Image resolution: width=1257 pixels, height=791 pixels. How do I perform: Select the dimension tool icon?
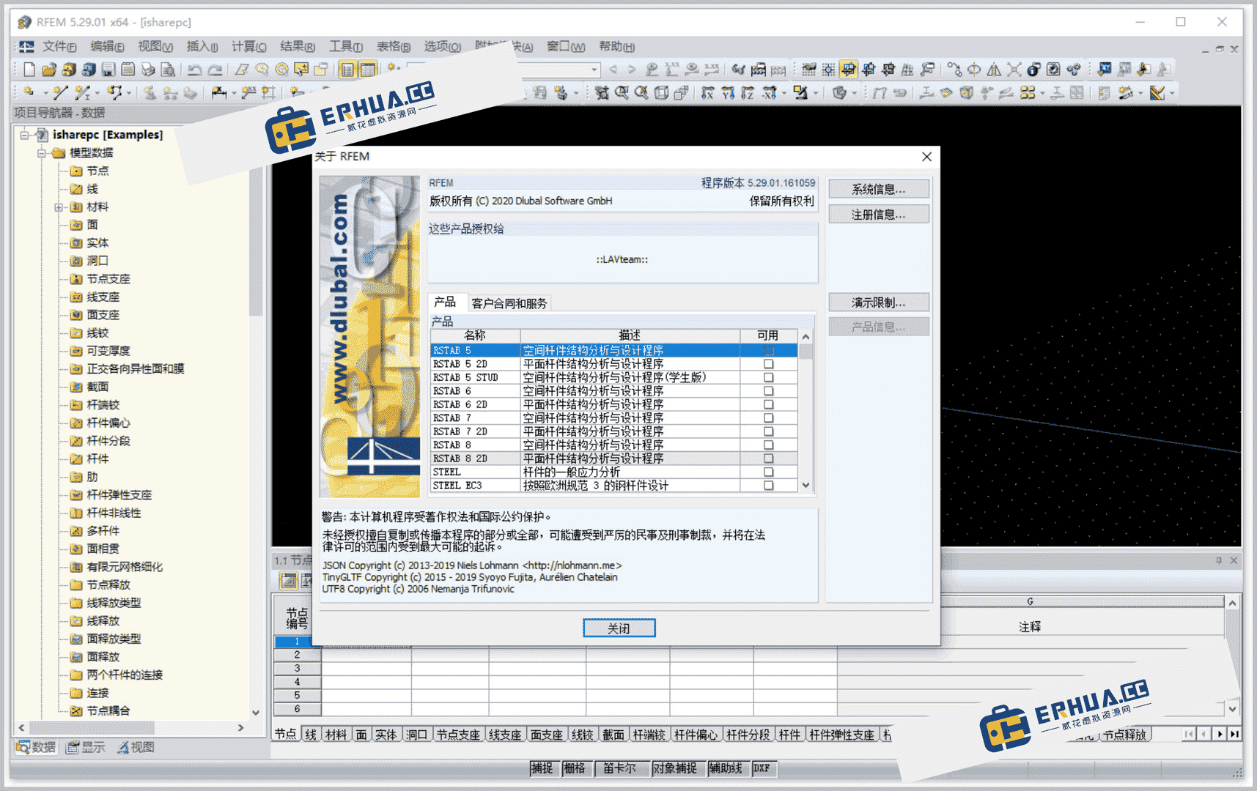pyautogui.click(x=218, y=93)
